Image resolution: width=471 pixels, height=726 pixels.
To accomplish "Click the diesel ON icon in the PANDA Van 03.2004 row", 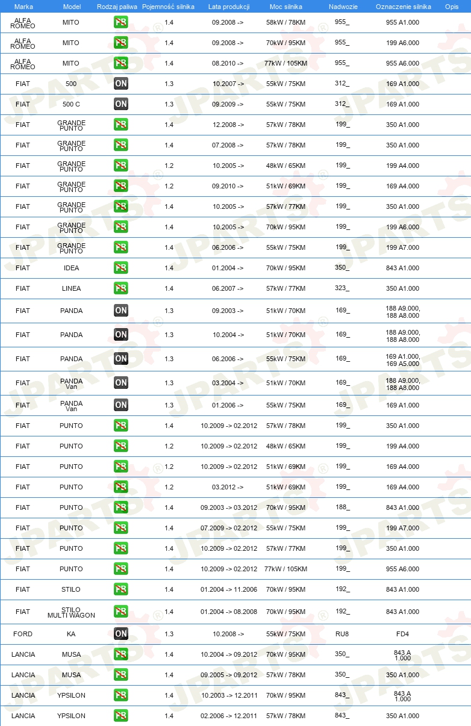I will (121, 383).
